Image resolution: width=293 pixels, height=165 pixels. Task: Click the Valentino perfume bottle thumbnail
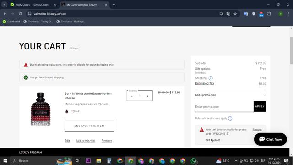point(41,109)
